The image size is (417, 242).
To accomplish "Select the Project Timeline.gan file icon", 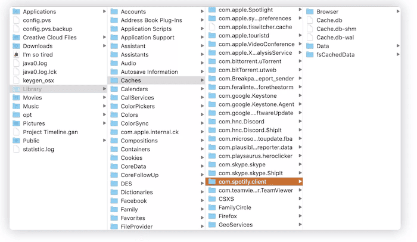I will (16, 132).
